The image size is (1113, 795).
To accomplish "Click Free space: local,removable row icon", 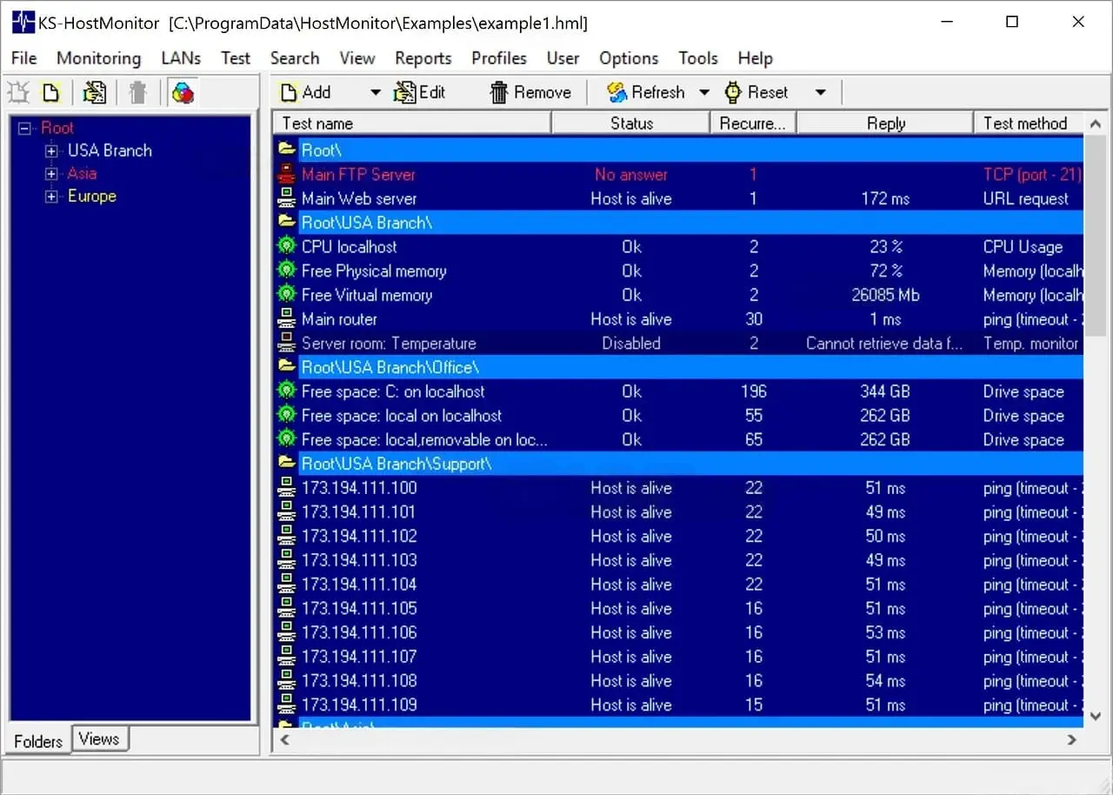I will tap(286, 439).
